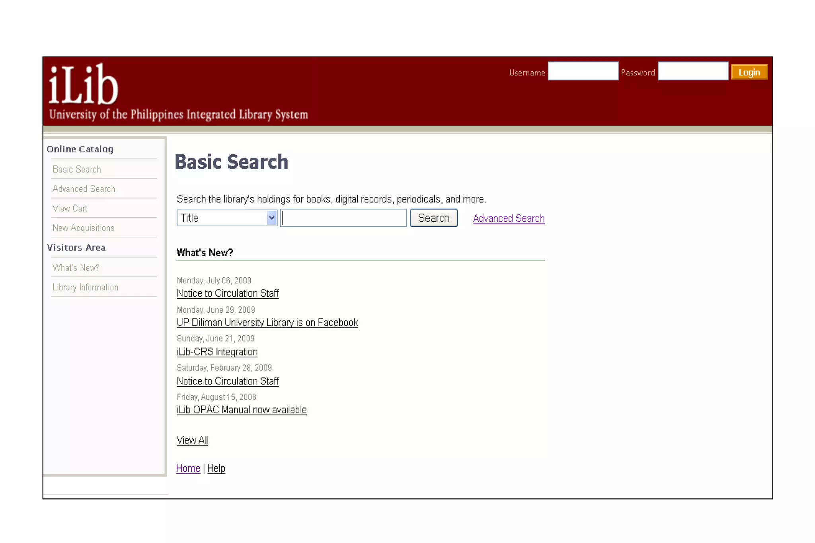Click the iLib logo in header
This screenshot has height=543, width=815.
click(x=84, y=85)
